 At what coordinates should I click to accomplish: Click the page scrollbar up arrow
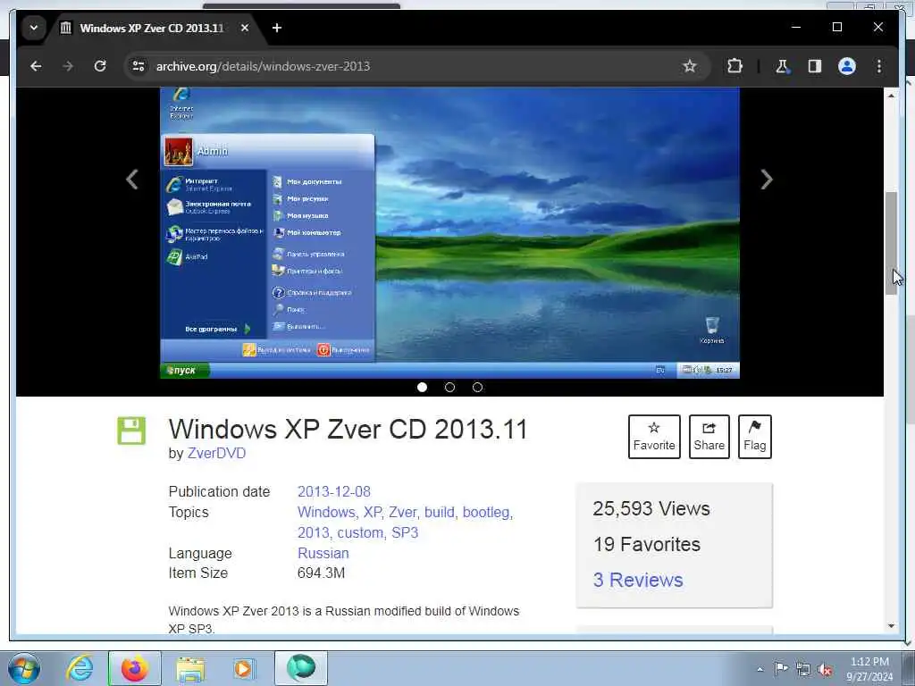(891, 95)
